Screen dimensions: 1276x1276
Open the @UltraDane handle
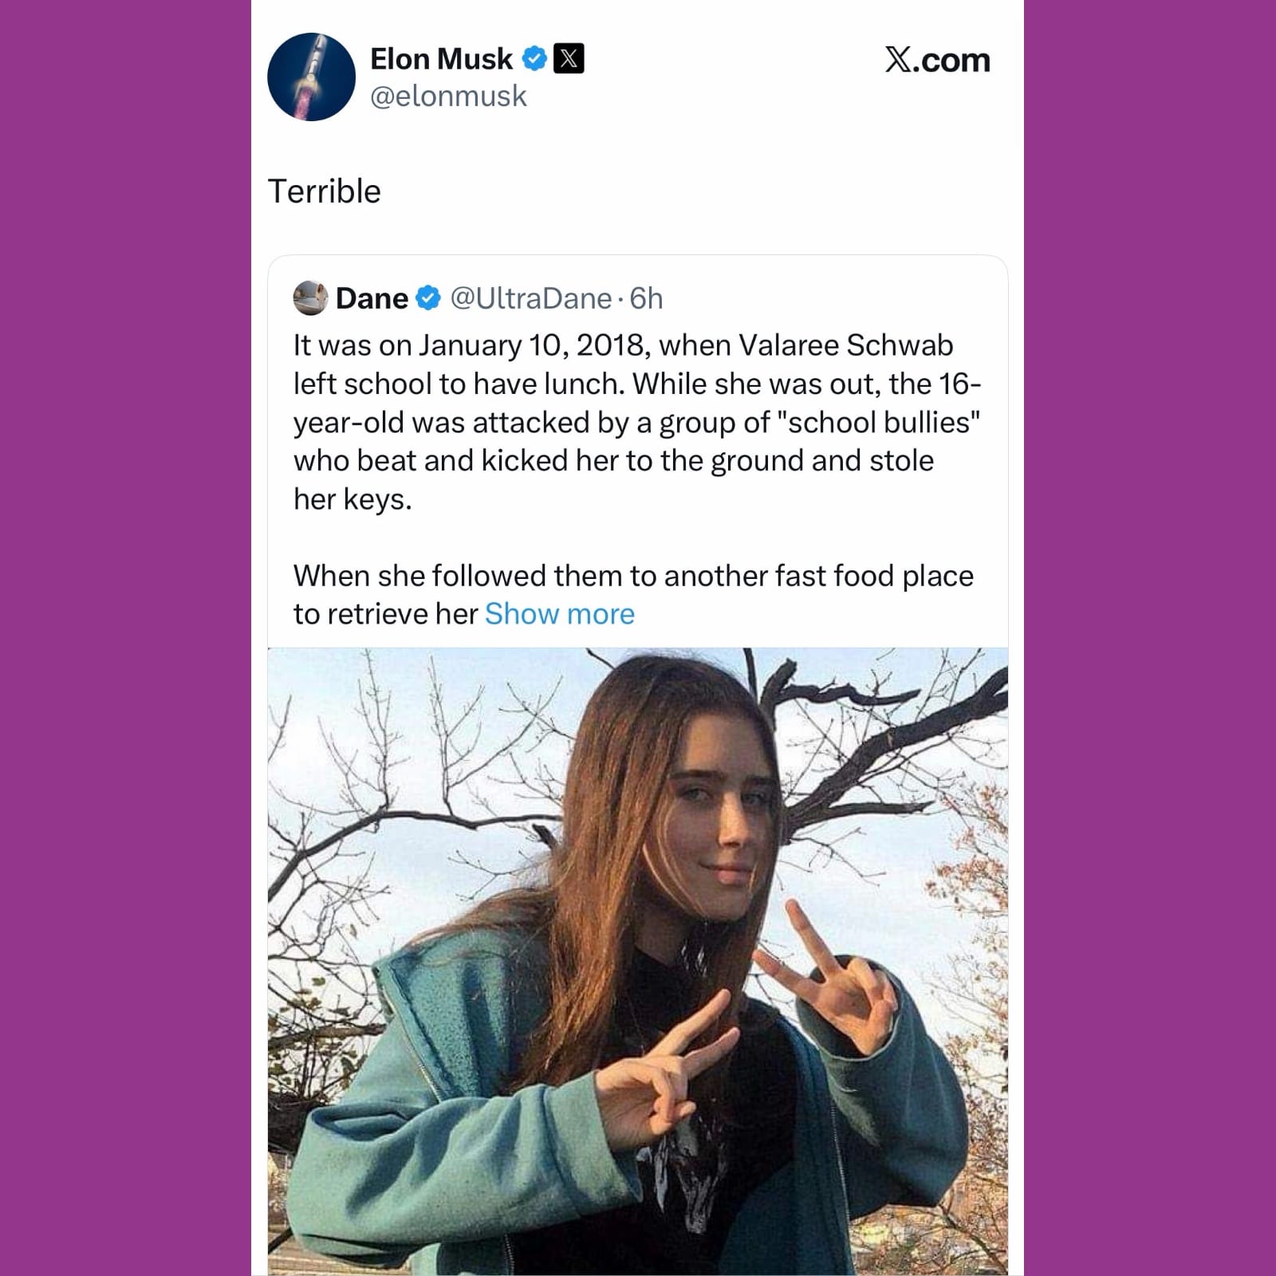530,297
